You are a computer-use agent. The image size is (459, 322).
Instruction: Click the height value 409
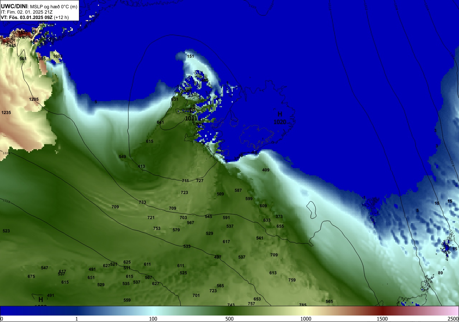tap(266, 170)
